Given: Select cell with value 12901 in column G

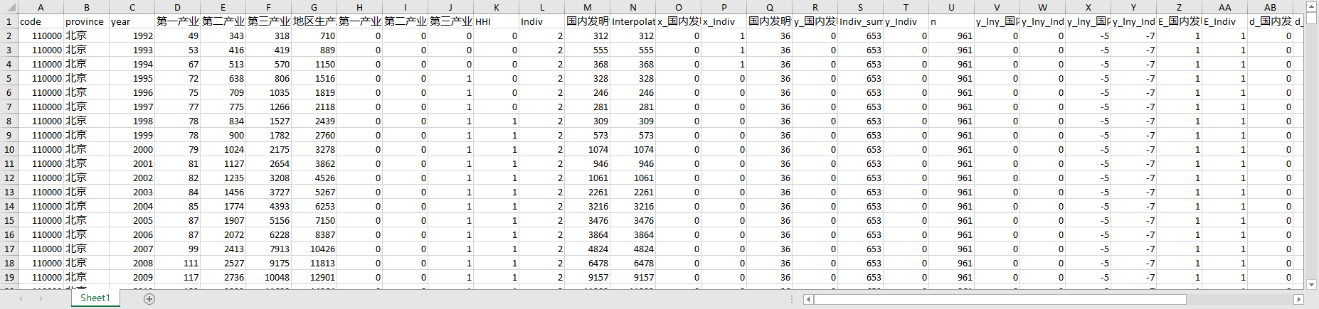Looking at the screenshot, I should point(314,277).
